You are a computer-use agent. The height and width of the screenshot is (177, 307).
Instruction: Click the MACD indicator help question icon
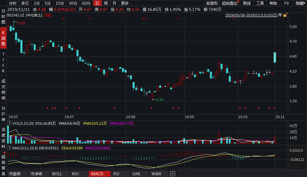(9, 148)
